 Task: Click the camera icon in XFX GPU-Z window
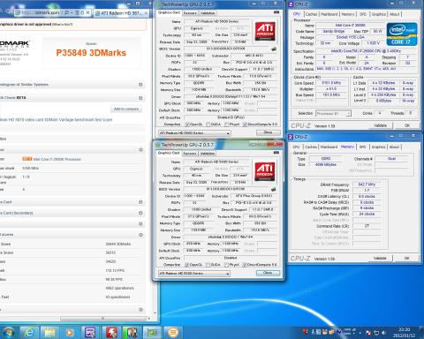pos(276,153)
